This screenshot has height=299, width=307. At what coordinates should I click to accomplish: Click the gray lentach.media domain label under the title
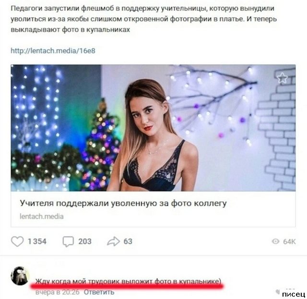[42, 216]
